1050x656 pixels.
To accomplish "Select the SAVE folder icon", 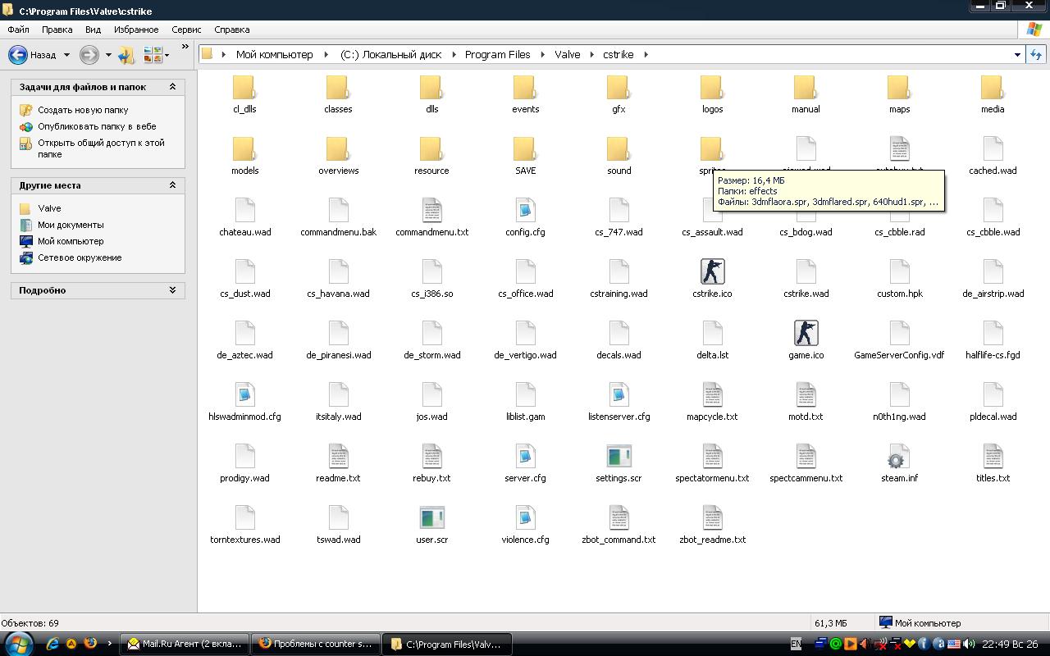I will tap(525, 148).
